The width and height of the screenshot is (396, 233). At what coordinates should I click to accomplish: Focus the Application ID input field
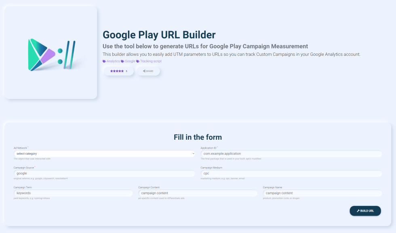[291, 154]
